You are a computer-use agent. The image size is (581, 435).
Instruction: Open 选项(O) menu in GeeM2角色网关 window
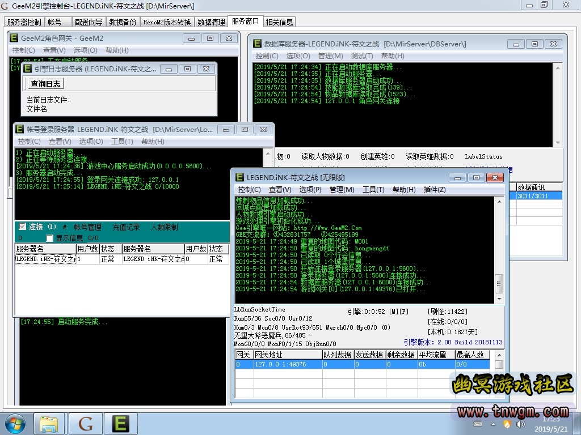(85, 50)
